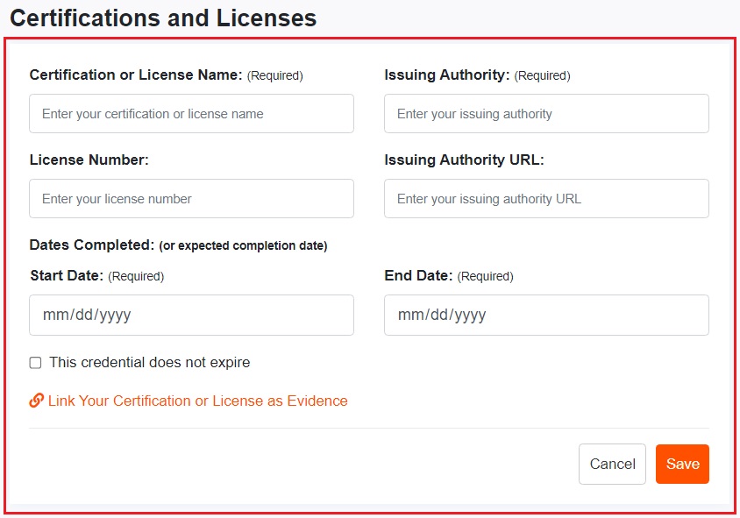
Task: Click the 'Issuing Authority URL:' label
Action: pos(465,160)
